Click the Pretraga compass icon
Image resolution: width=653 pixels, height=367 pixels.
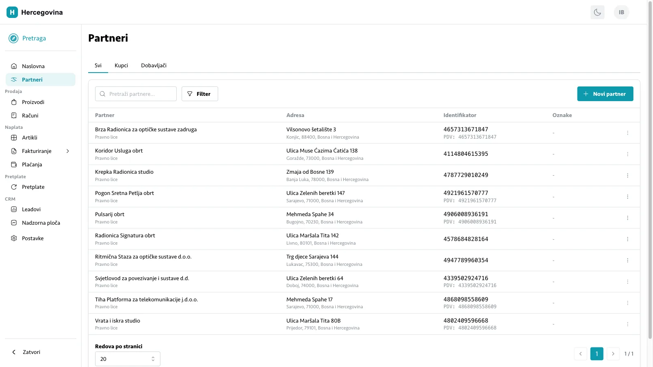(13, 38)
